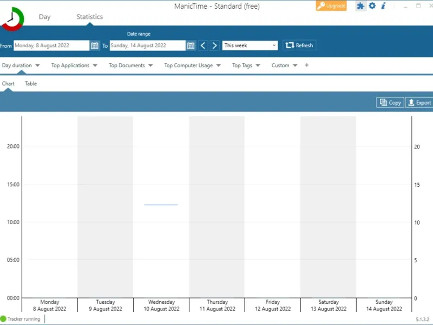The width and height of the screenshot is (433, 325).
Task: Open the Top Tags tab
Action: pos(242,66)
